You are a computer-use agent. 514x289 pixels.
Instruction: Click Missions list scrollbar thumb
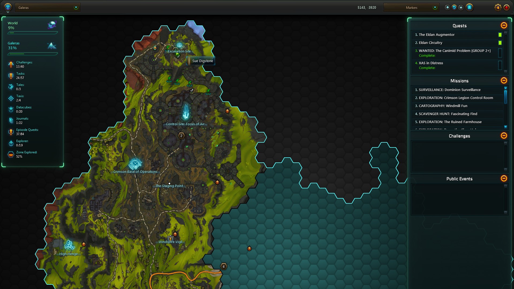(x=505, y=97)
